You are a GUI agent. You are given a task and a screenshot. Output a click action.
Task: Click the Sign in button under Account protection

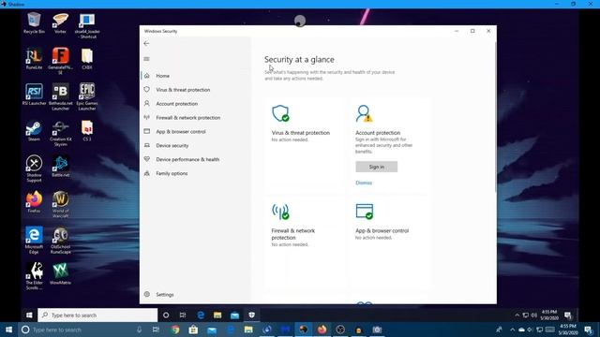[x=377, y=167]
